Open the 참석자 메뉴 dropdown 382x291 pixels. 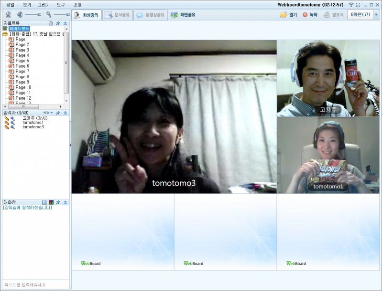click(x=48, y=113)
